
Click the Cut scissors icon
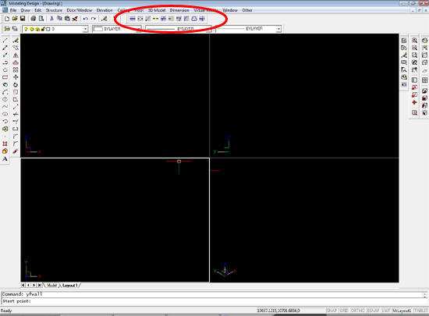point(51,19)
